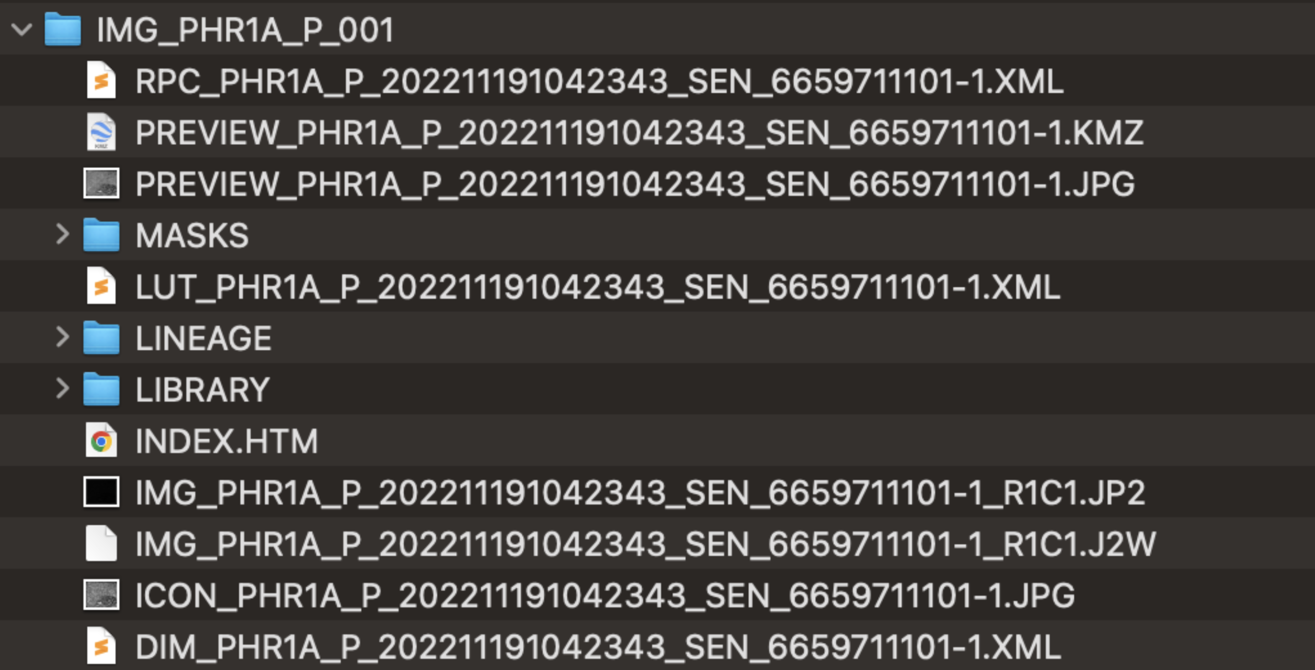The height and width of the screenshot is (670, 1315).
Task: Click the ICON JPG thumbnail
Action: coord(101,595)
